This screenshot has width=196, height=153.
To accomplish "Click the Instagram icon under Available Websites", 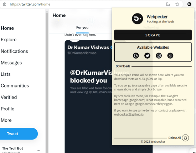I will point(159,56).
